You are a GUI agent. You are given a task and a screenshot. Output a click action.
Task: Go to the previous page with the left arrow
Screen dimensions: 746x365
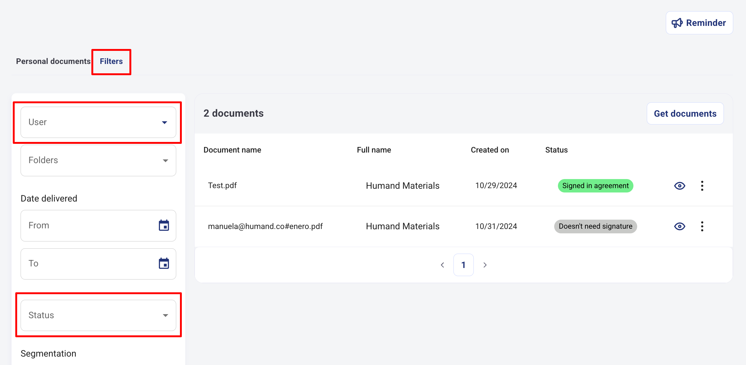[x=442, y=265]
